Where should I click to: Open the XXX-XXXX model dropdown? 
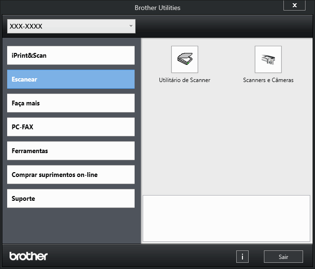click(x=71, y=26)
